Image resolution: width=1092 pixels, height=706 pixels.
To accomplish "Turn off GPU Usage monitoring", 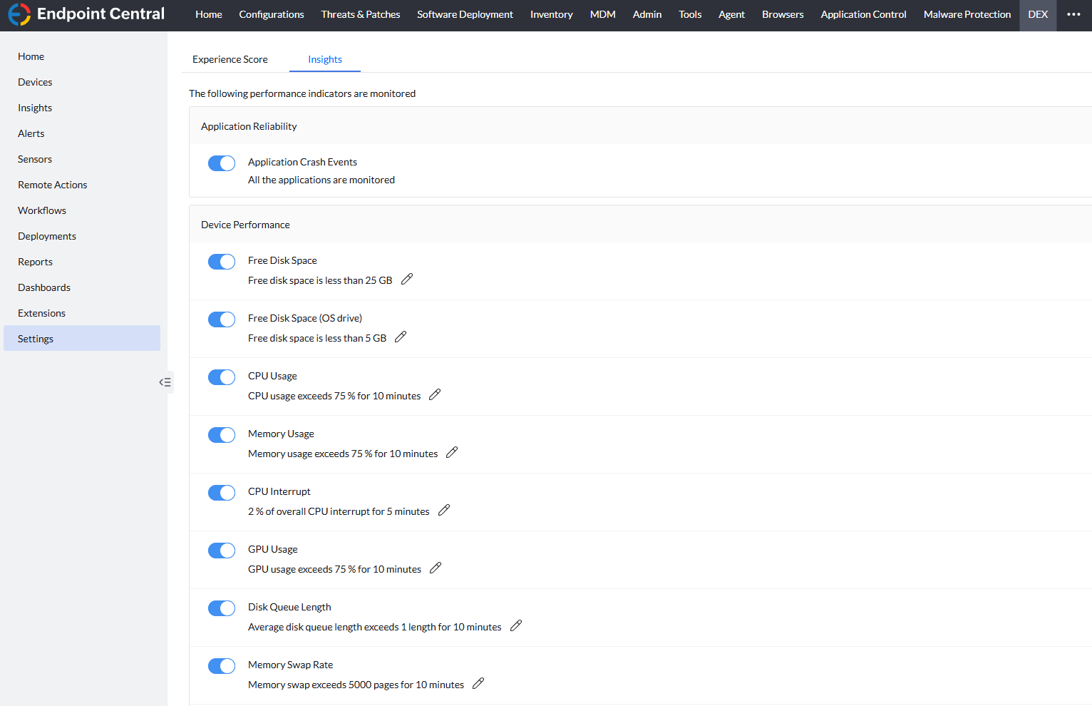I will (x=222, y=550).
